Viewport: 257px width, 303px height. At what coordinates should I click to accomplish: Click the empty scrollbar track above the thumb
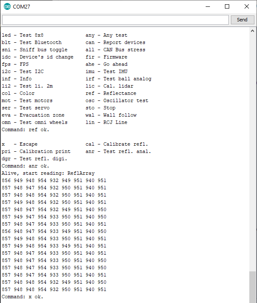pyautogui.click(x=253, y=150)
